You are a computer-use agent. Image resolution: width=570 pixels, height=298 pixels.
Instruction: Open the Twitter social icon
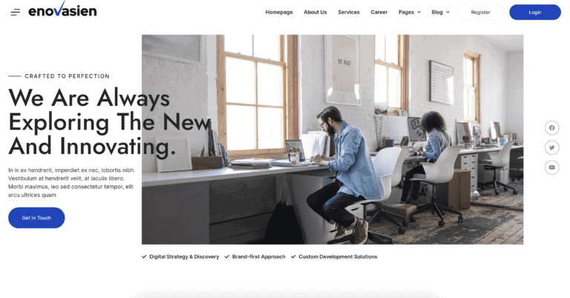click(552, 148)
